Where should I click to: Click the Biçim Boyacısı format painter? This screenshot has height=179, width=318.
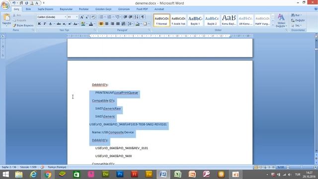pyautogui.click(x=23, y=25)
